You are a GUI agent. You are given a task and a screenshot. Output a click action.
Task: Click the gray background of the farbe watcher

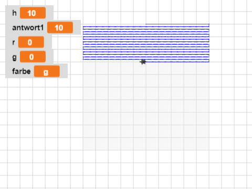click(x=64, y=71)
